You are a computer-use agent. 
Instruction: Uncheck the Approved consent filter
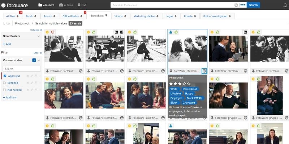[5, 76]
